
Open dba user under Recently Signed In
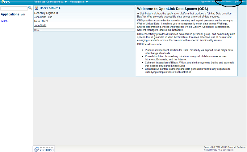click(x=50, y=17)
